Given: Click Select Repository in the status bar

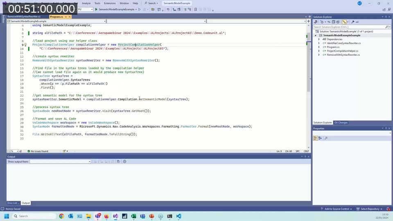Looking at the screenshot, I should pos(369,209).
